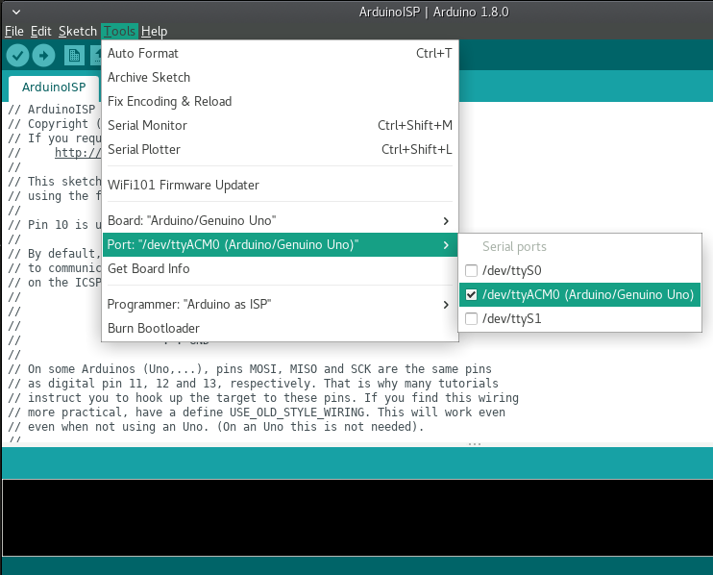The height and width of the screenshot is (575, 713).
Task: Expand the Board submenu arrow
Action: tap(446, 221)
